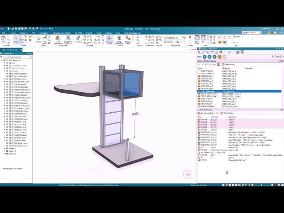This screenshot has width=284, height=213.
Task: Toggle Move on Select
Action: 110,40
